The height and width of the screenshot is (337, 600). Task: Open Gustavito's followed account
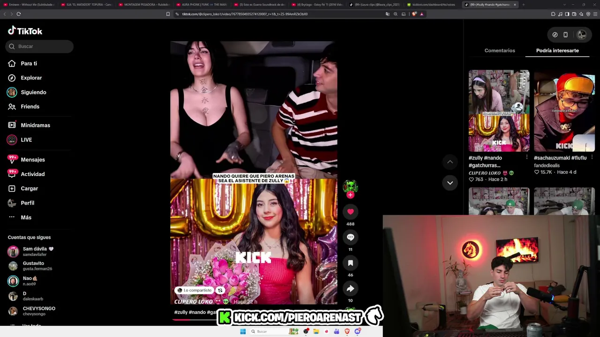[30, 266]
